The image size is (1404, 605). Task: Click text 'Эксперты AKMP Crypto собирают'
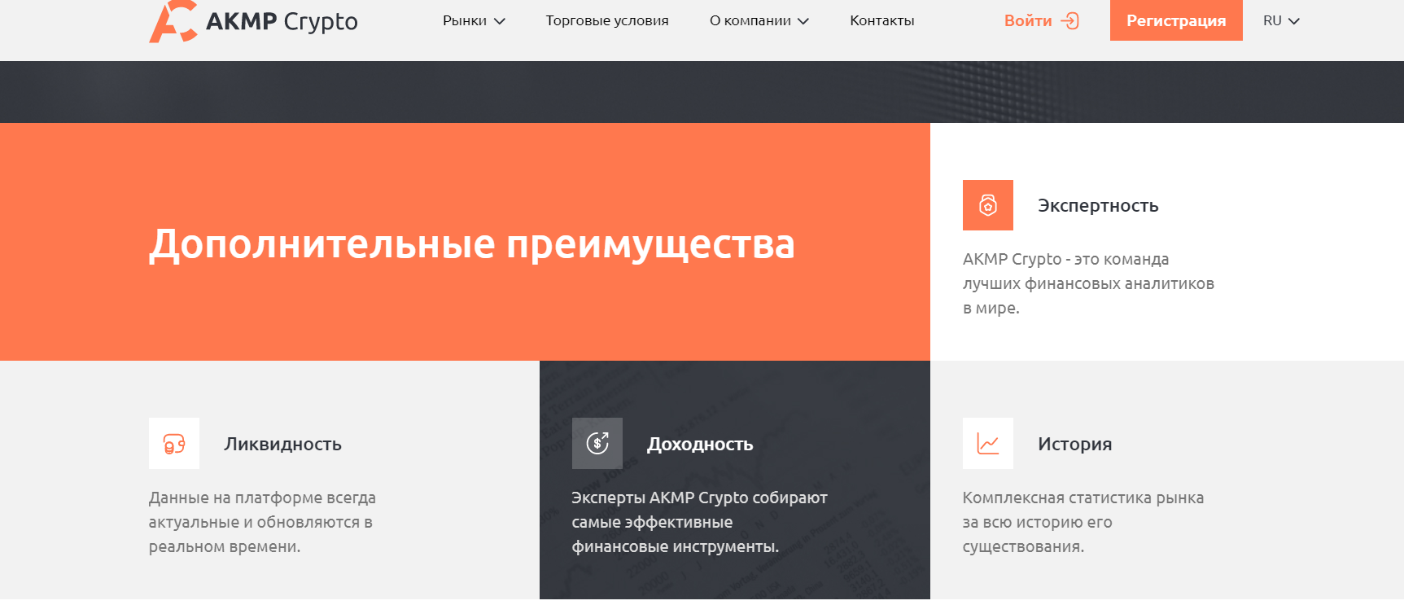click(x=699, y=498)
